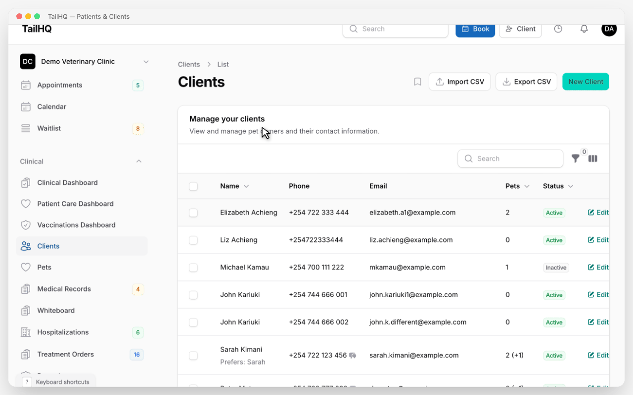Open the filter funnel above the client table

[575, 158]
